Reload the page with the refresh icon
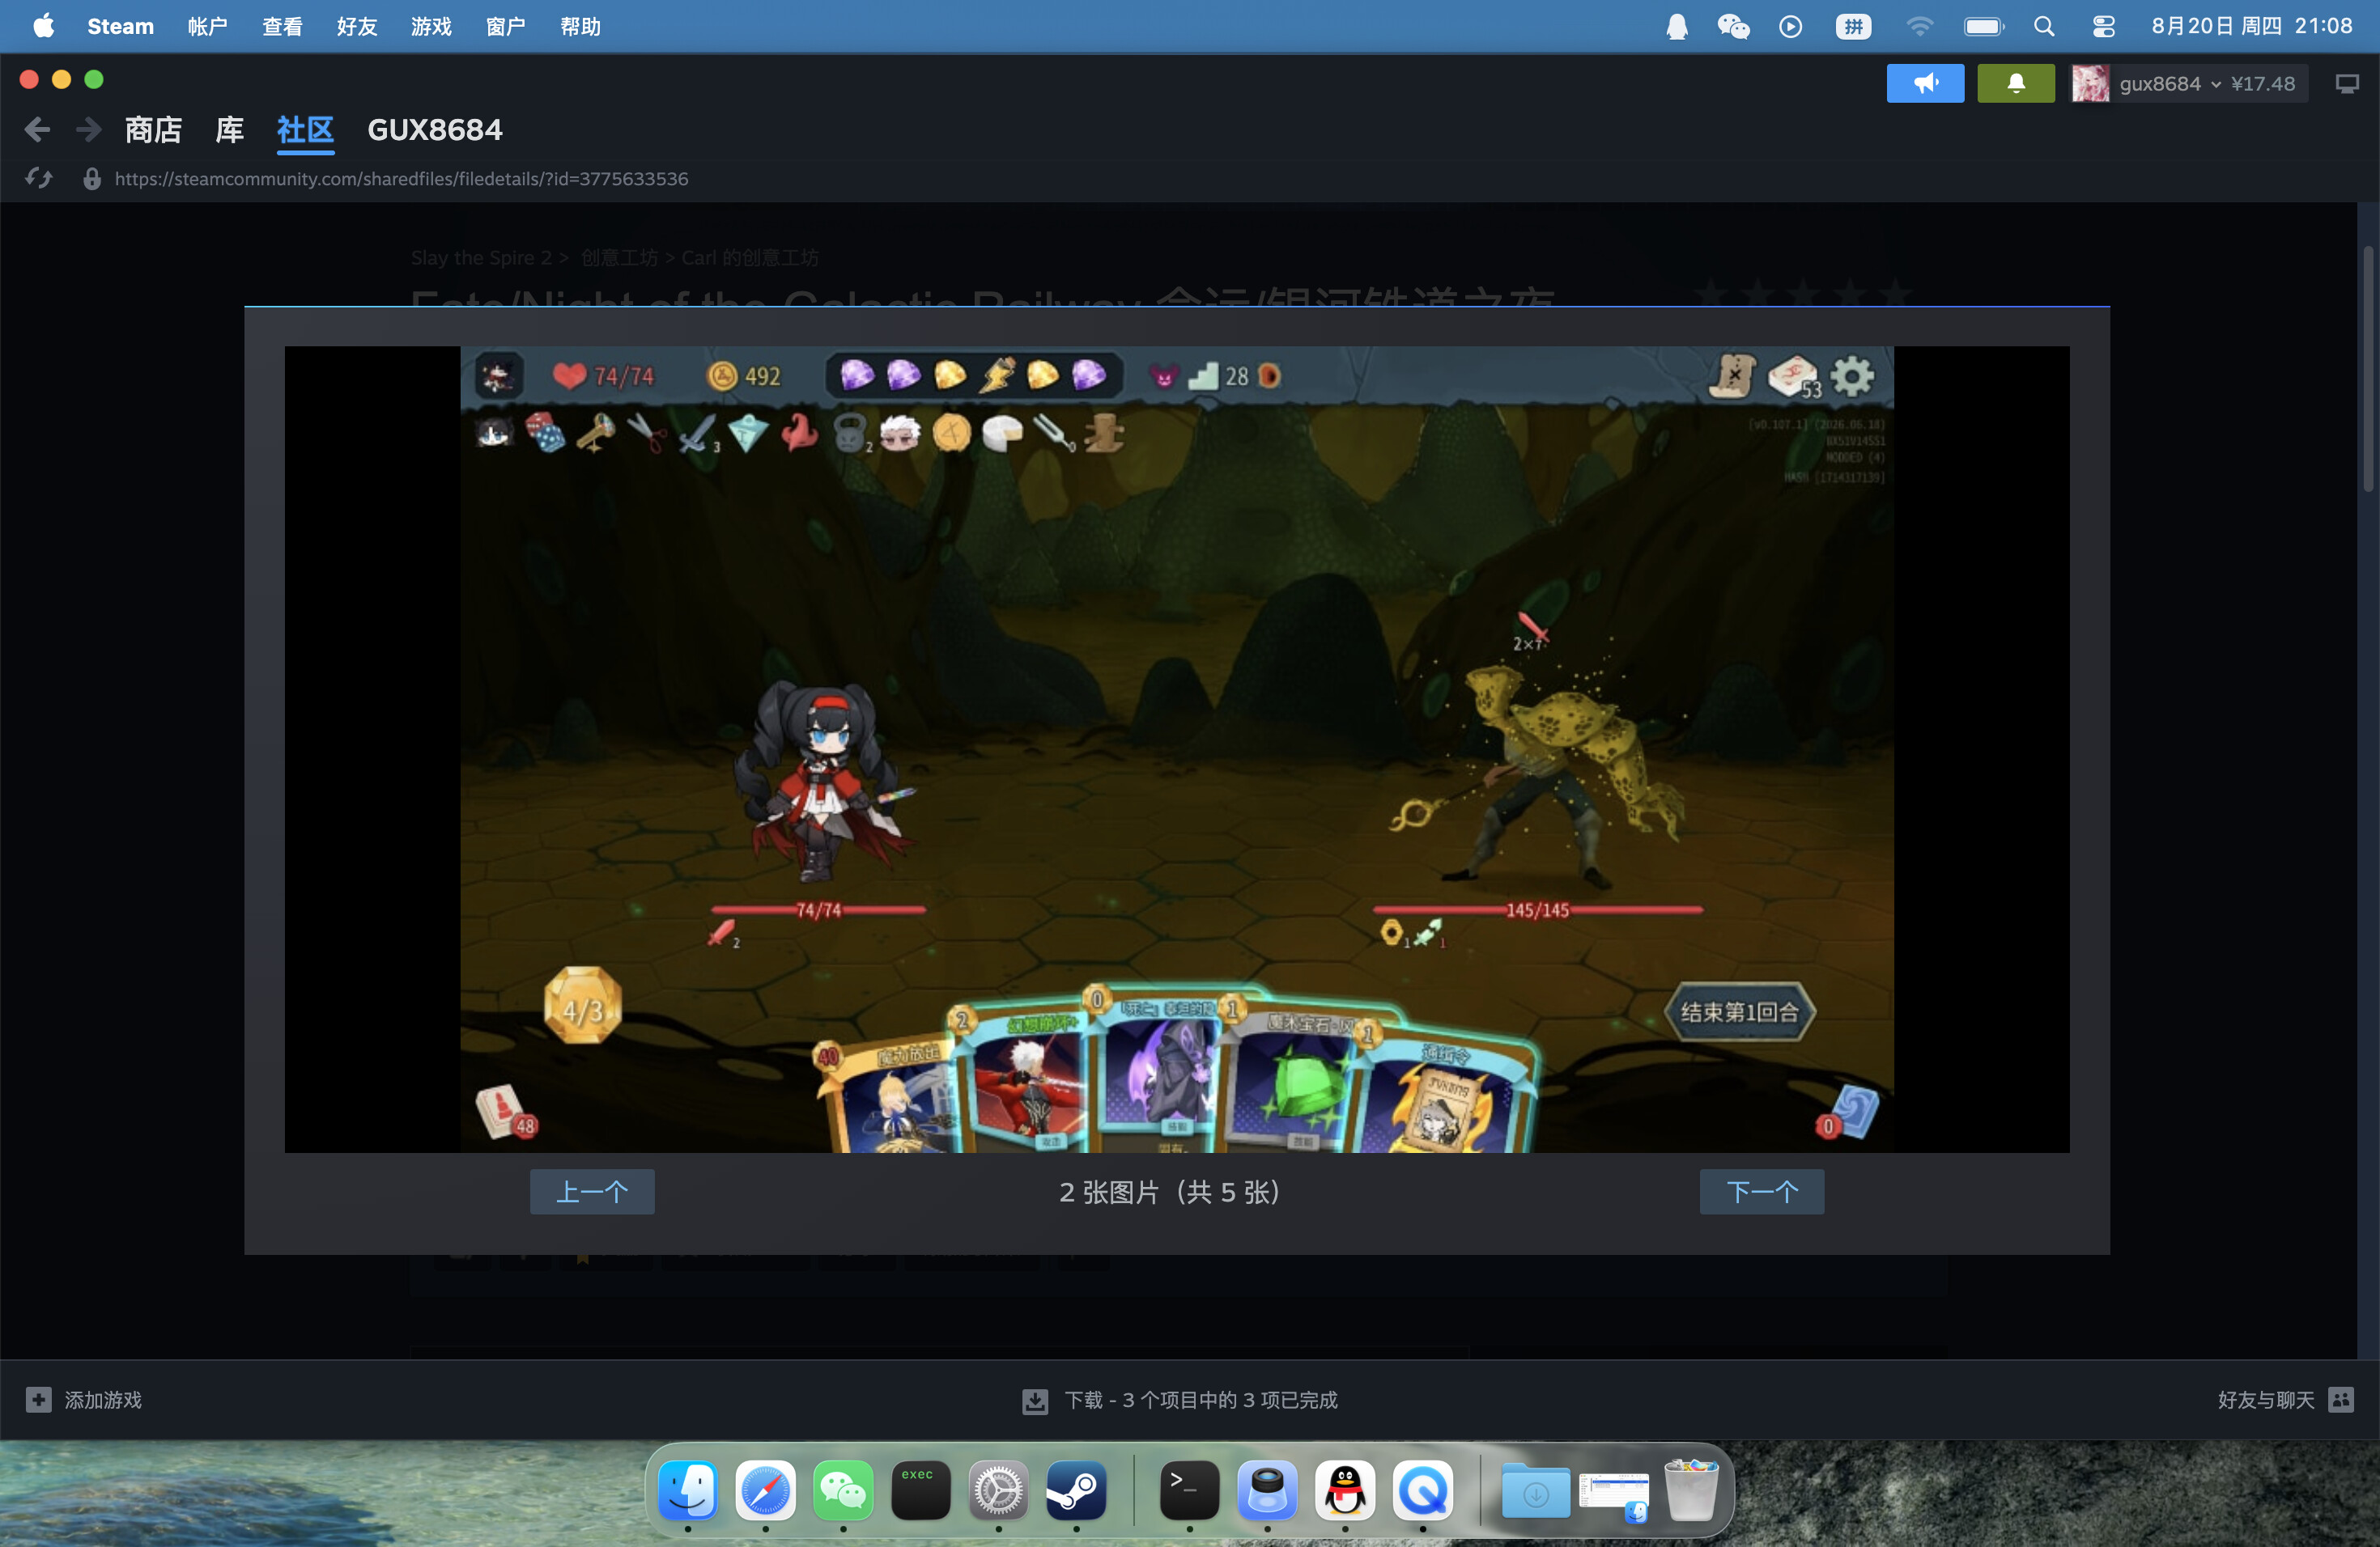The width and height of the screenshot is (2380, 1547). pyautogui.click(x=39, y=178)
